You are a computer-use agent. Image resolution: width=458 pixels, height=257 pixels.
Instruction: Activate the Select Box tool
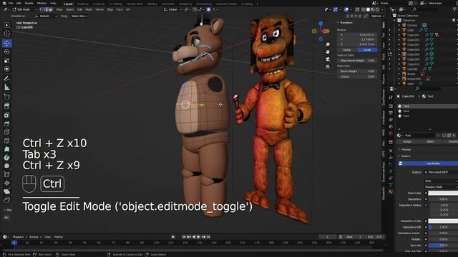click(x=6, y=25)
